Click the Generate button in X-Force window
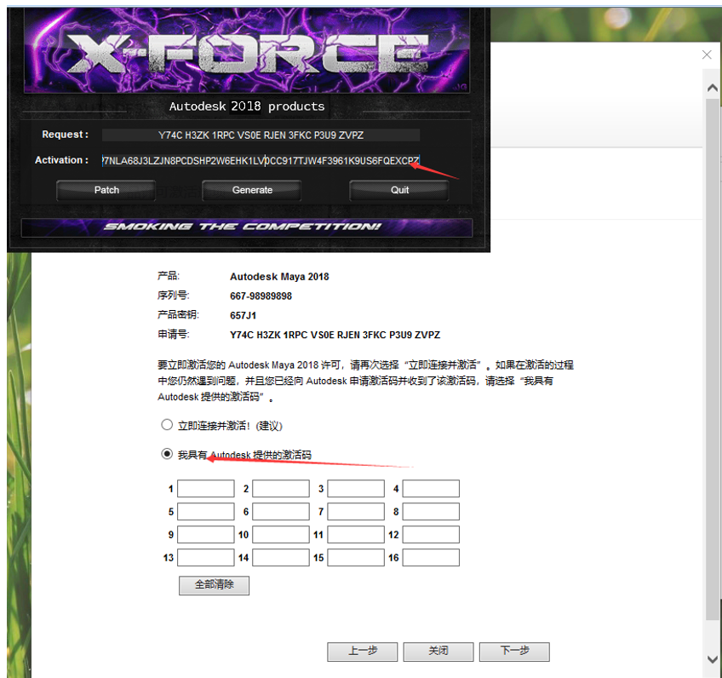 click(x=252, y=190)
